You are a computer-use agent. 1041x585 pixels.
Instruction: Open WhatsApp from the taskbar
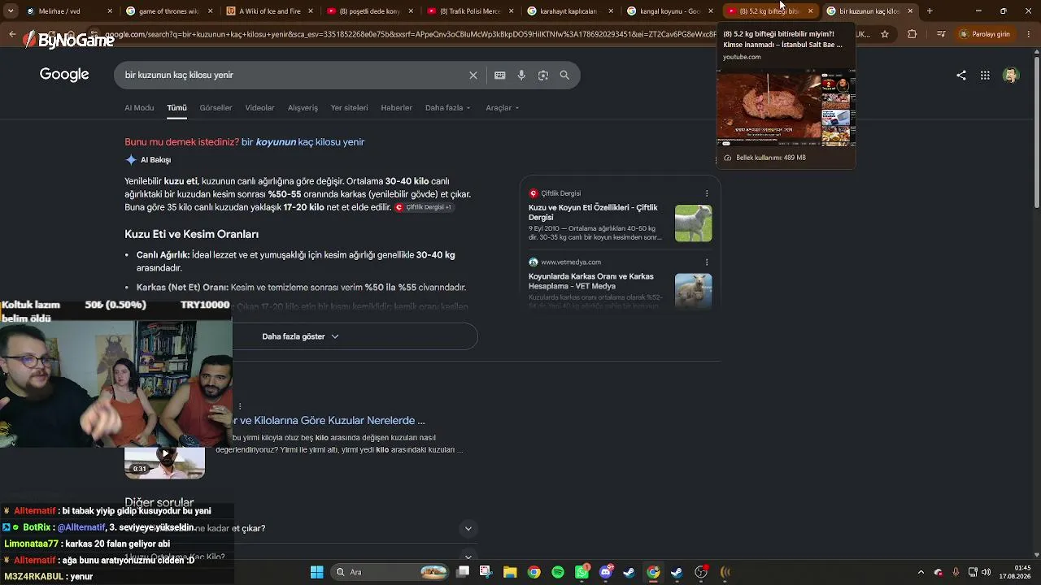point(581,572)
